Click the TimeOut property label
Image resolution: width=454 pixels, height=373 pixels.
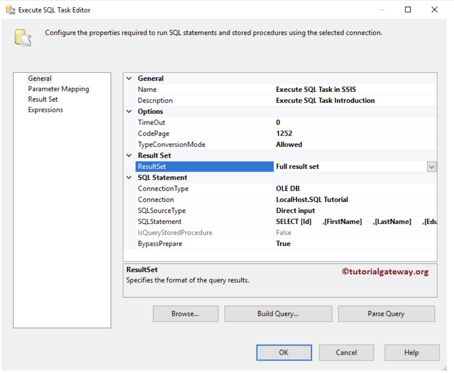tap(152, 122)
